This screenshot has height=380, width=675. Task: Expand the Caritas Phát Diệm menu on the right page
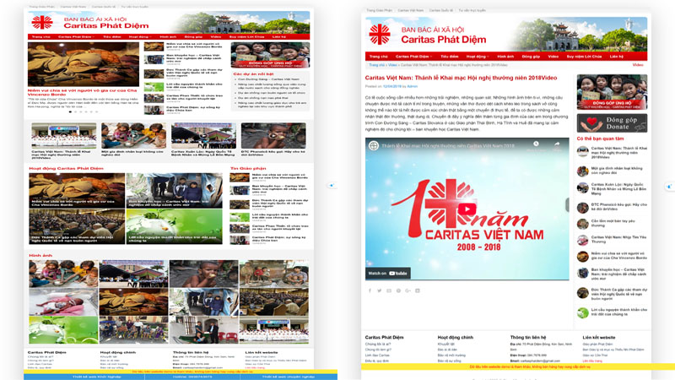(413, 57)
